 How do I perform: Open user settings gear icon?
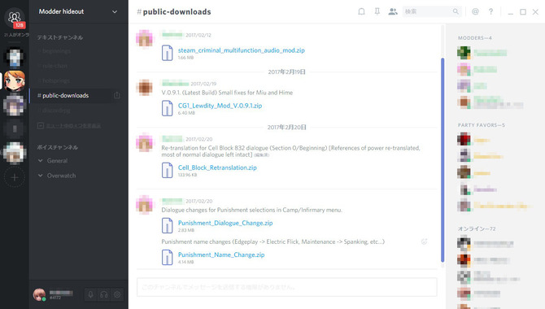[117, 294]
